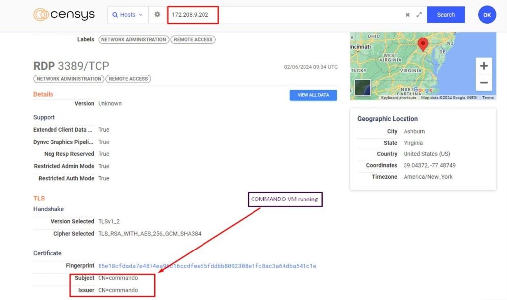Click NETWORK ADMINISTRATION tag under RDP 3389/TCP
The width and height of the screenshot is (507, 300).
click(x=68, y=79)
